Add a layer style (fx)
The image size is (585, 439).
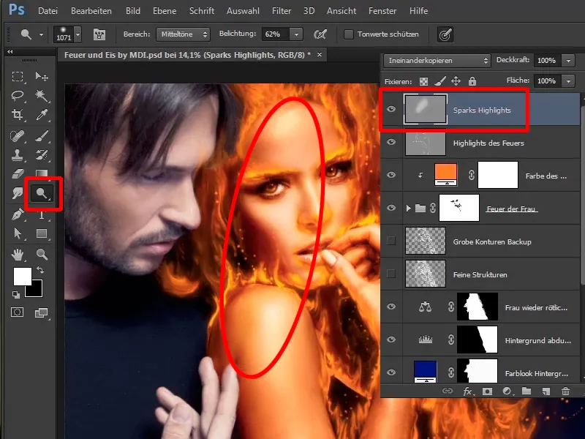pos(467,391)
